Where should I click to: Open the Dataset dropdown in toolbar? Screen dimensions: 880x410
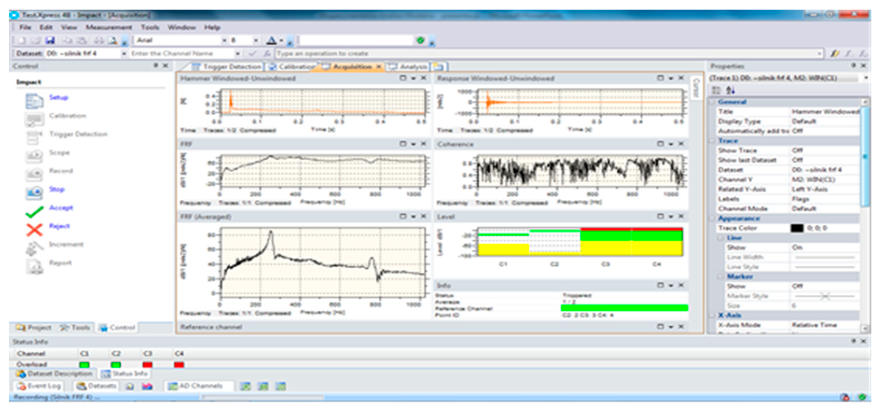[124, 54]
